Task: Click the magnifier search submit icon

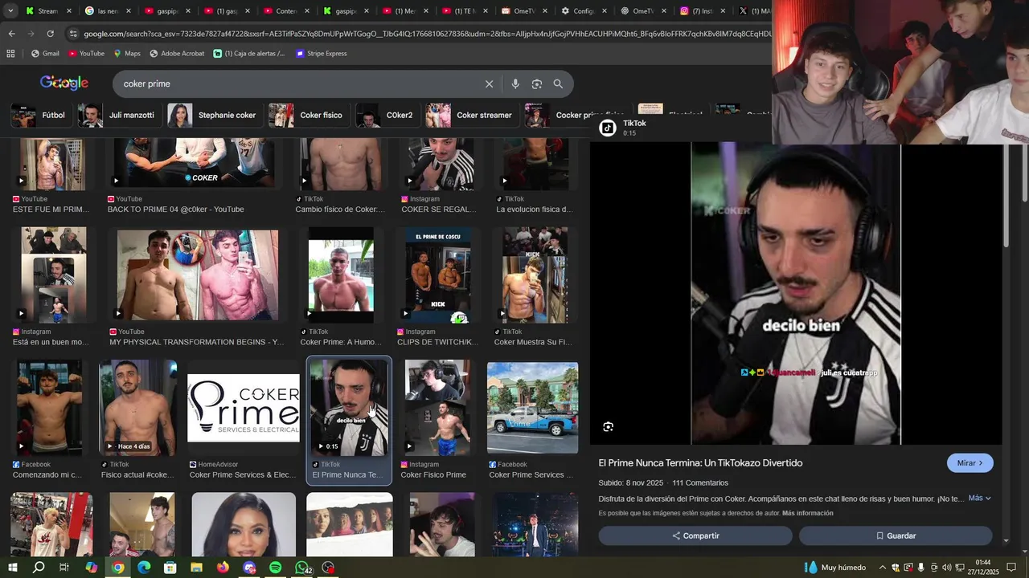Action: click(558, 83)
